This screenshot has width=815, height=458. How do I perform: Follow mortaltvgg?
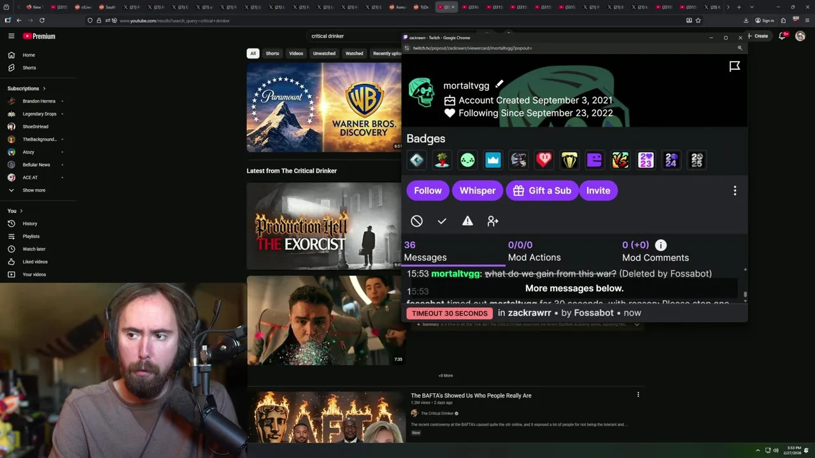point(428,191)
